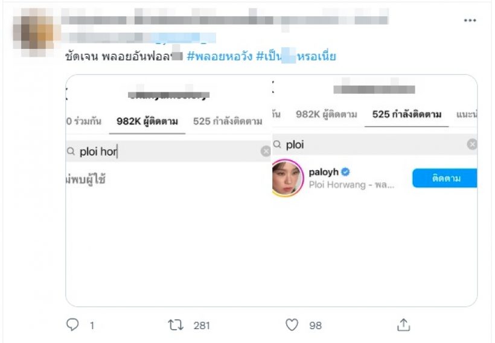Click the retweet arrows icon
495x343 pixels.
click(x=175, y=325)
